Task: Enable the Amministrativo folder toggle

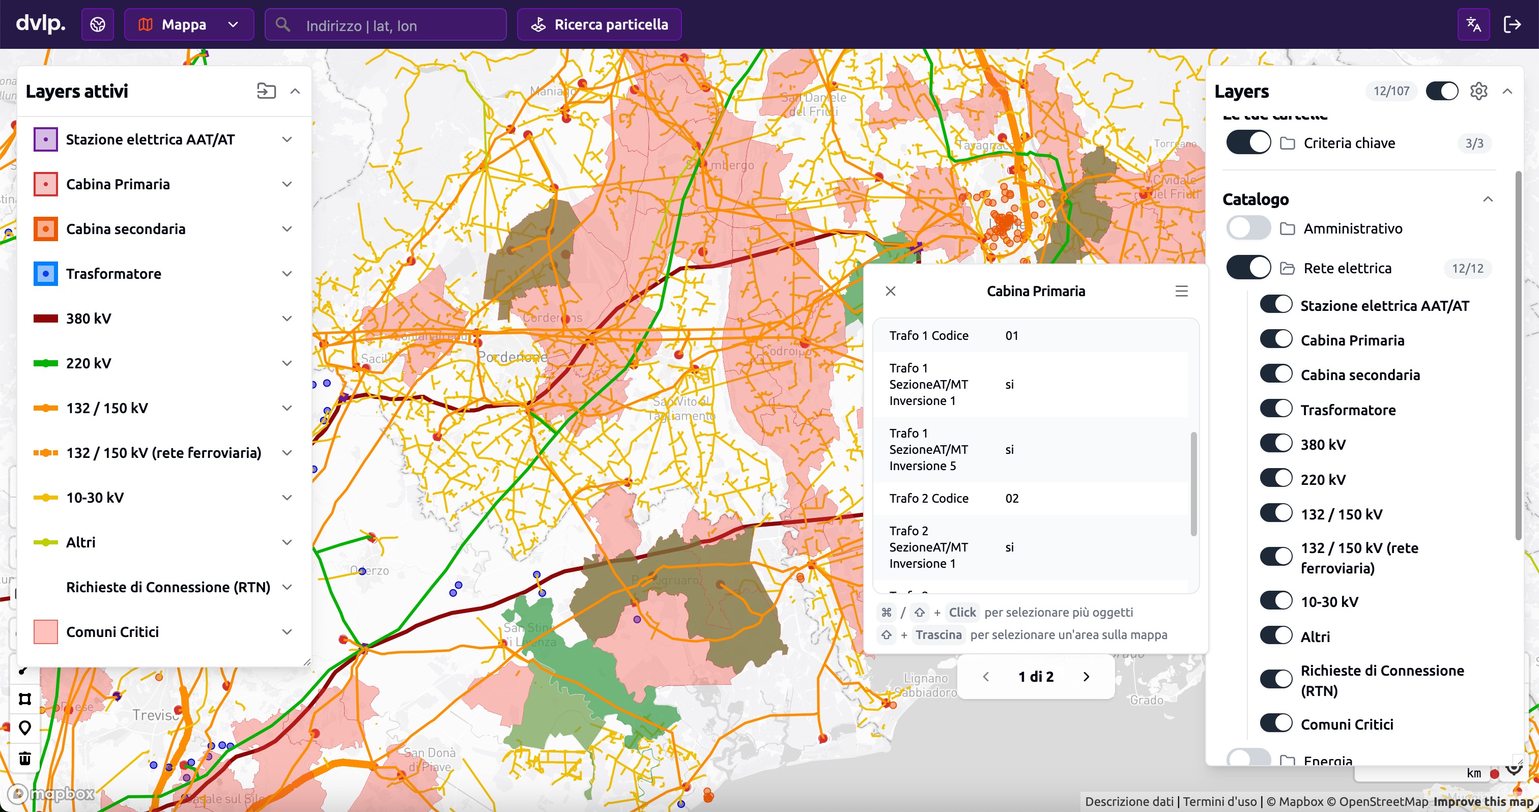Action: [x=1248, y=228]
